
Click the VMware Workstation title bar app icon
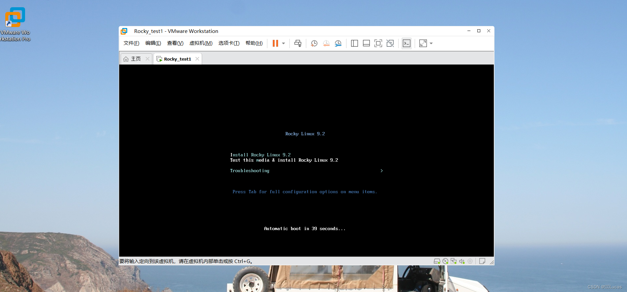click(x=124, y=31)
